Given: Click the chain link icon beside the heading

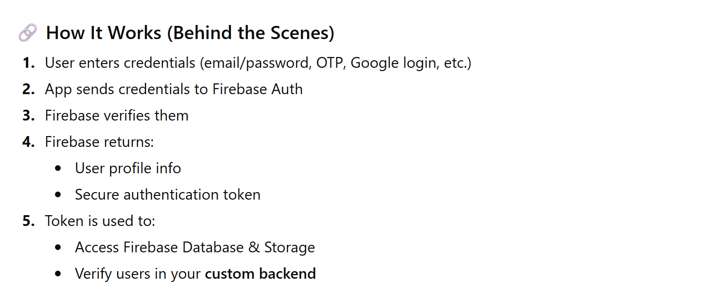Looking at the screenshot, I should point(27,33).
